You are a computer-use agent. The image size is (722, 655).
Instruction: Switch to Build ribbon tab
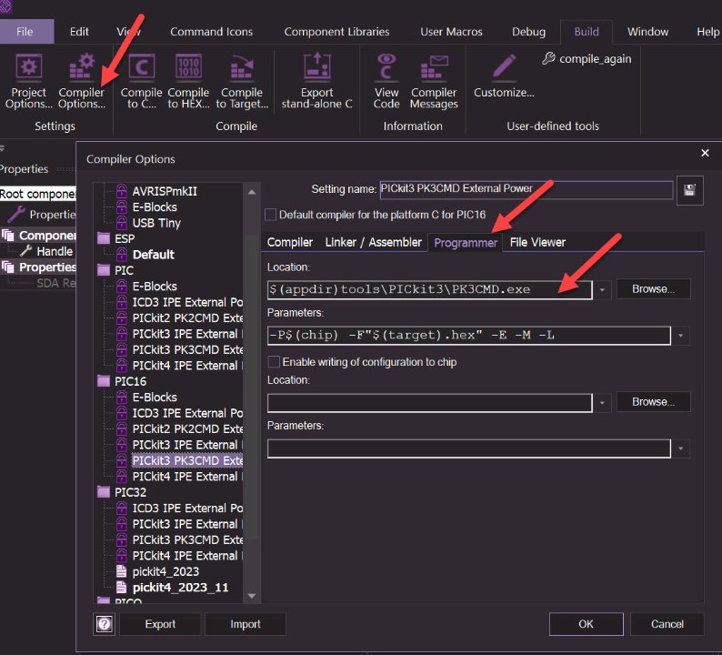pos(587,31)
